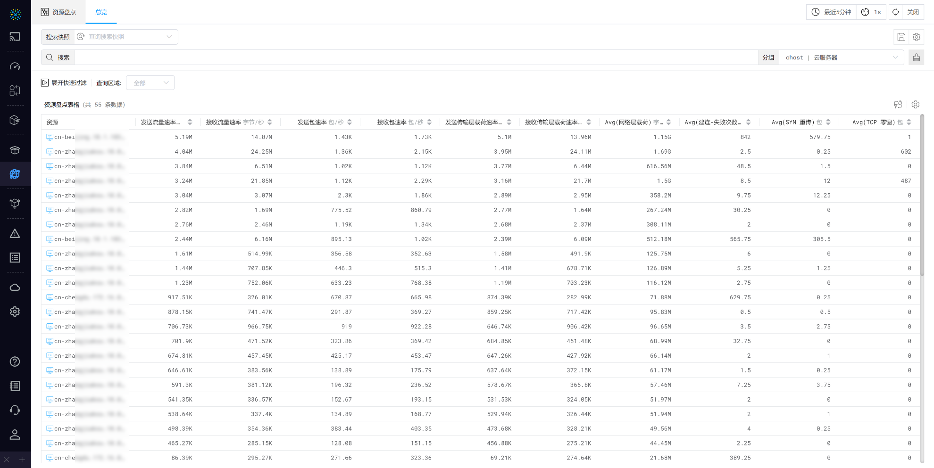The height and width of the screenshot is (468, 934).
Task: Open the dashboard gauge icon in sidebar
Action: (x=15, y=66)
